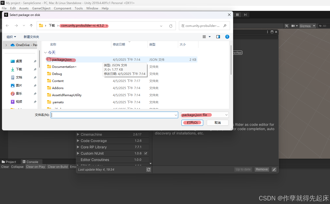330x204 pixels.
Task: Sort by 大小 column header
Action: point(183,45)
